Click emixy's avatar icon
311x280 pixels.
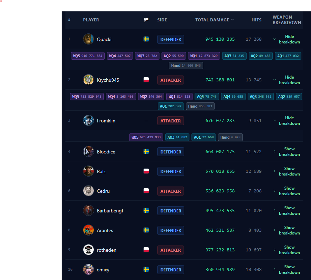[88, 269]
